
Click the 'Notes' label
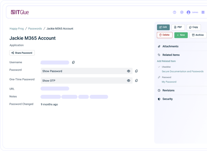13,97
